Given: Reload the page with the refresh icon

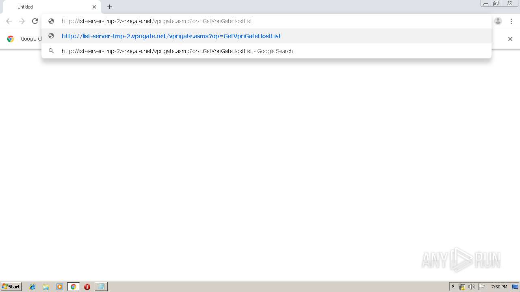Looking at the screenshot, I should pyautogui.click(x=35, y=21).
